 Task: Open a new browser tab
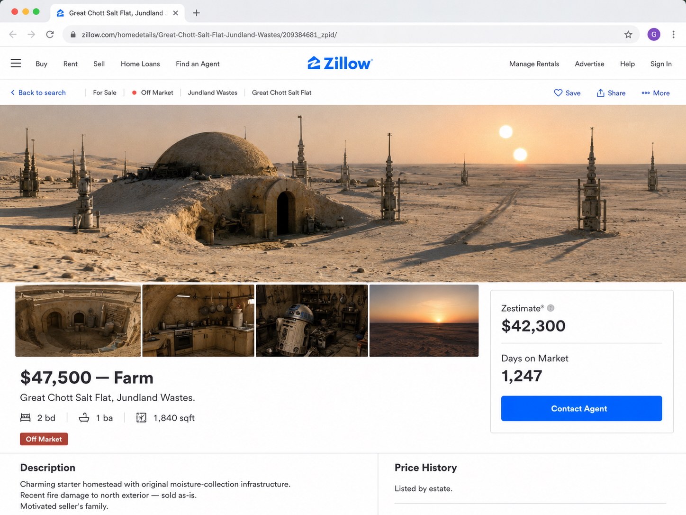click(x=196, y=13)
